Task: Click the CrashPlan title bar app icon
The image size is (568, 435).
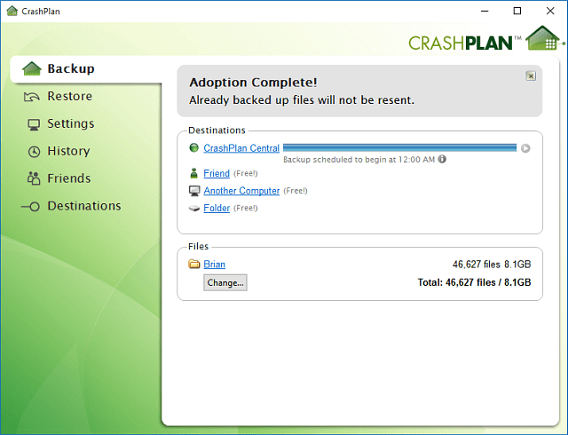Action: point(12,11)
